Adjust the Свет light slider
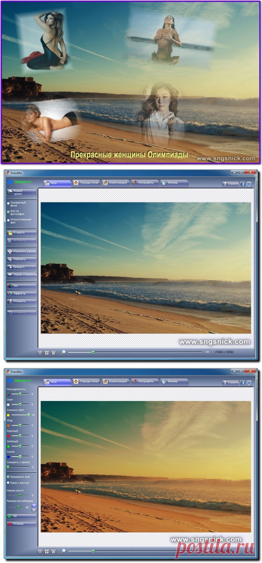Screen dimensions: 262x563 click(x=20, y=404)
